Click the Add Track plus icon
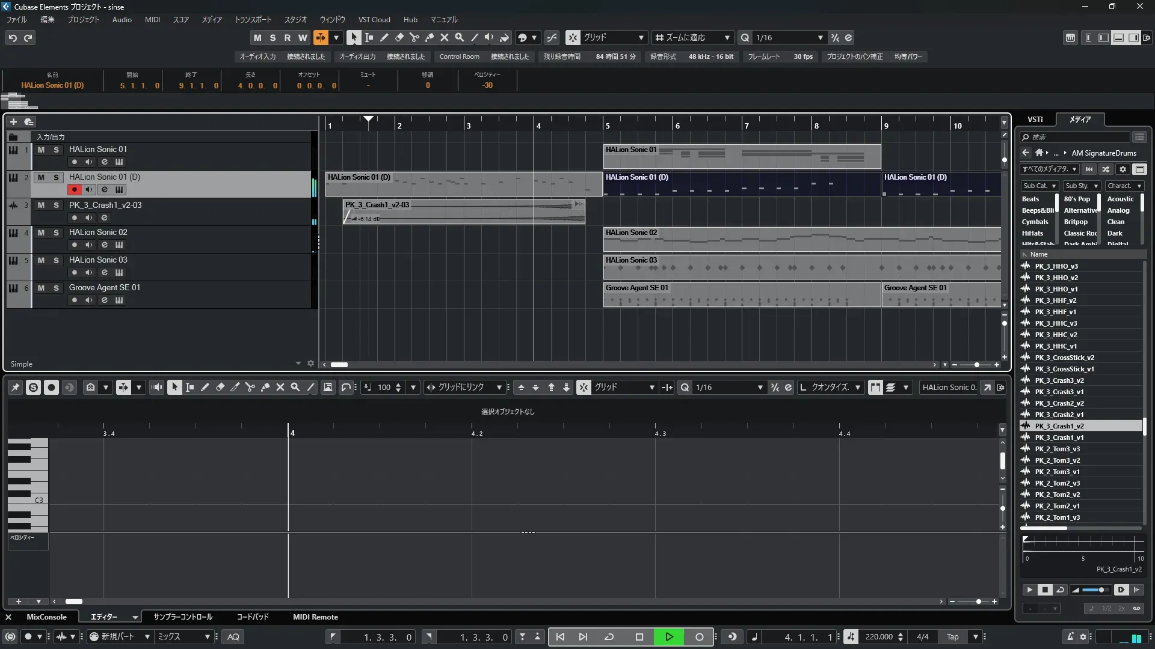 13,121
